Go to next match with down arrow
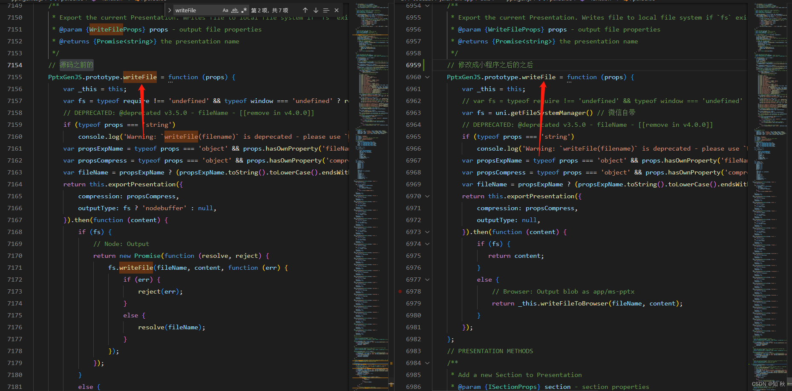 [x=316, y=10]
